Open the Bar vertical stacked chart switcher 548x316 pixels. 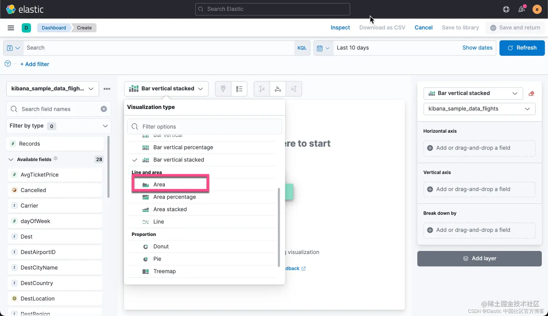166,89
